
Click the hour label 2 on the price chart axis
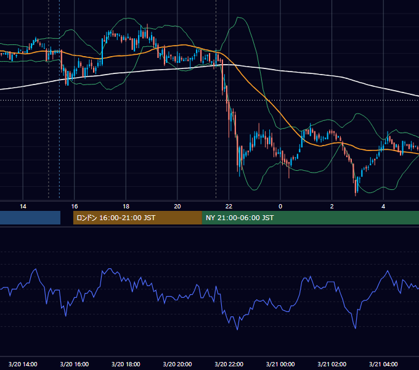pos(332,207)
